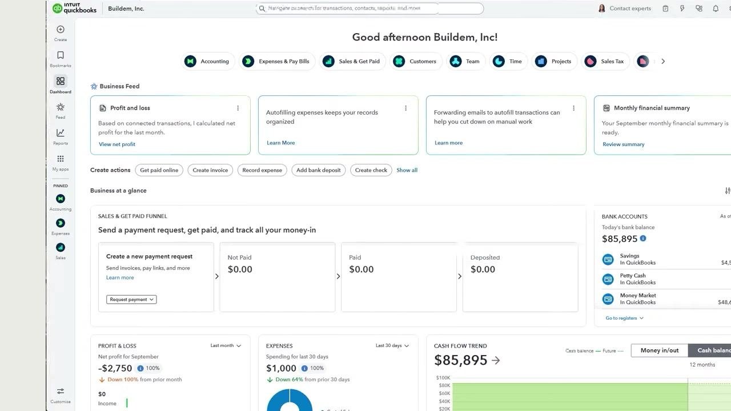Click View net profit link
The height and width of the screenshot is (411, 731).
(117, 144)
